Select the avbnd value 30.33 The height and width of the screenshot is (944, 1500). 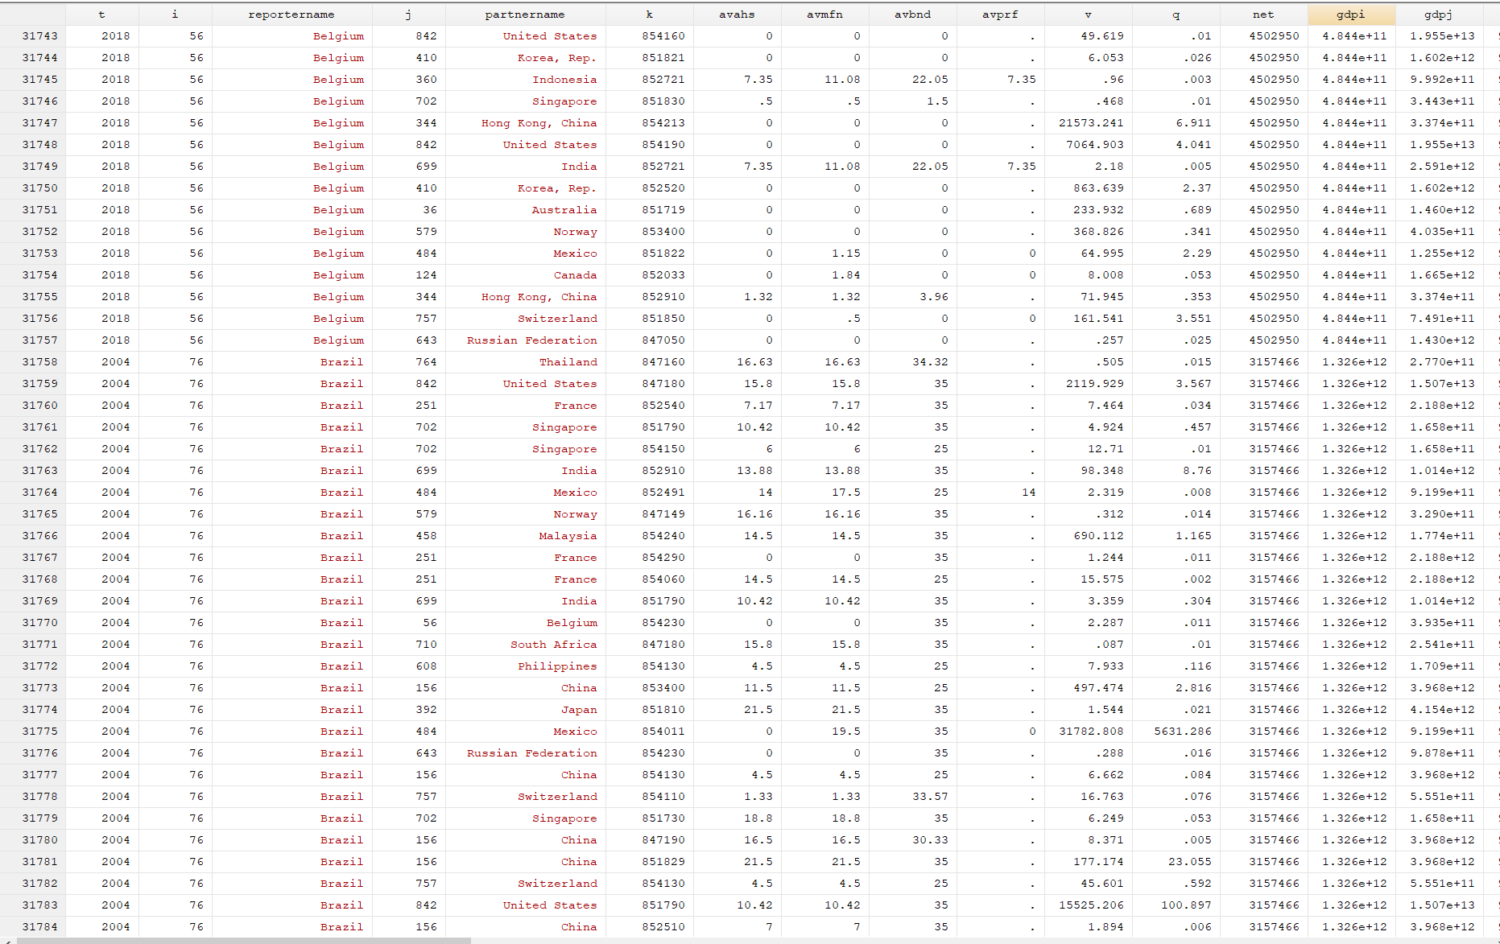tap(930, 840)
